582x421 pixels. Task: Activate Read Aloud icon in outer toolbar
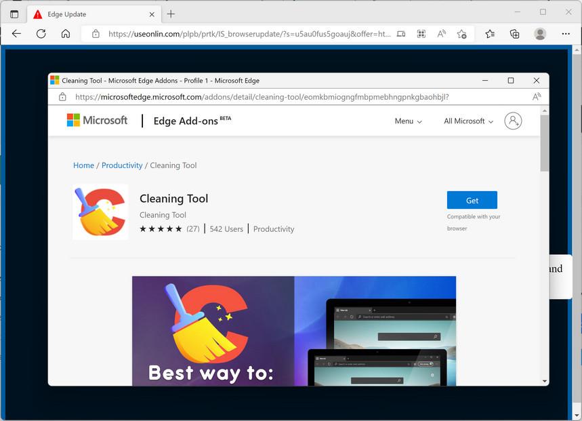441,34
